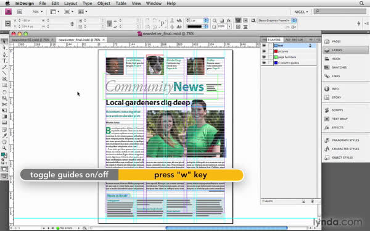
Task: Open the Layout menu
Action: coord(70,3)
